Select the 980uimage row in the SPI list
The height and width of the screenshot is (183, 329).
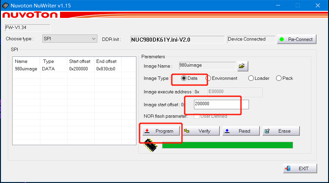click(74, 69)
